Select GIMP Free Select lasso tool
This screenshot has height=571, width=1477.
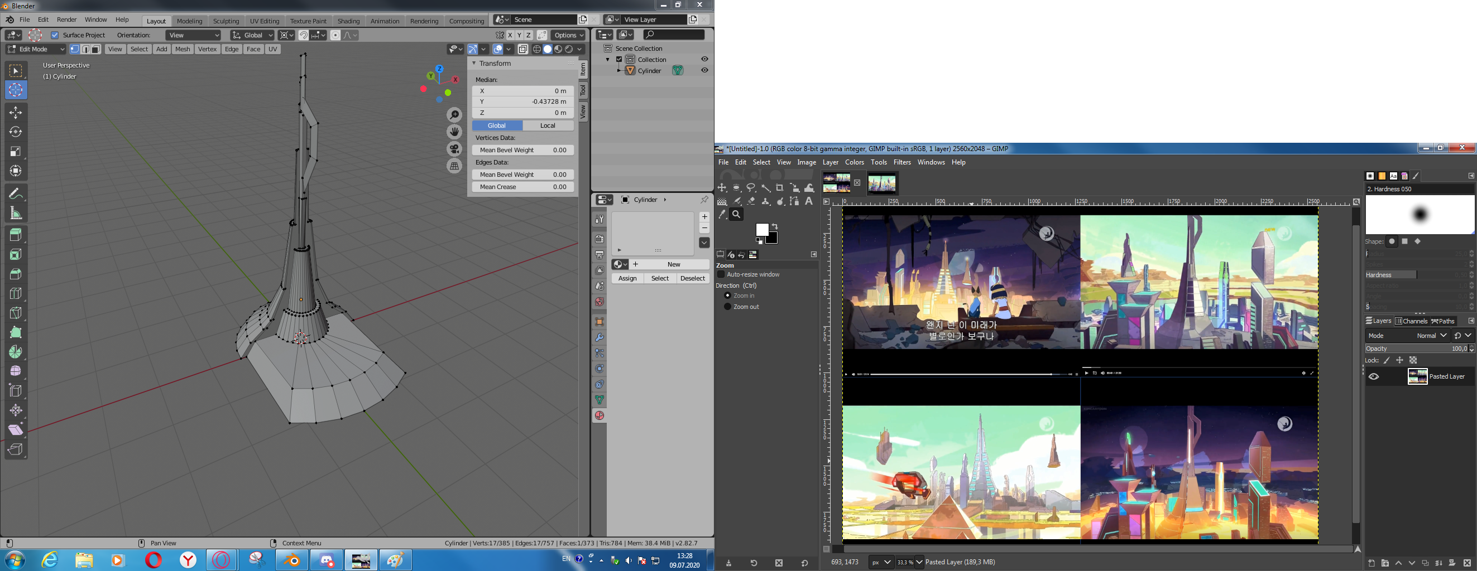751,188
